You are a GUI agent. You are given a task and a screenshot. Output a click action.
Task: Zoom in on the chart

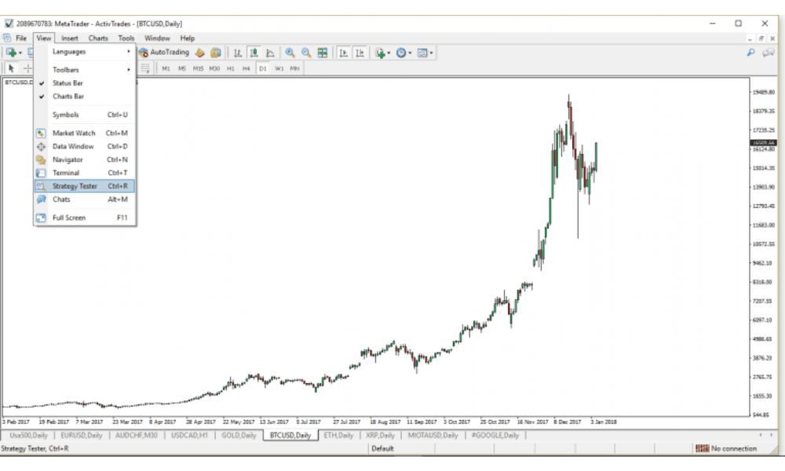pos(291,53)
